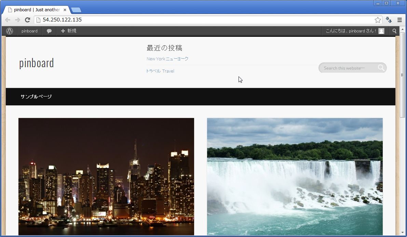Open the New York ニューヨーク post link
Viewport: 407px width, 237px height.
(x=167, y=59)
